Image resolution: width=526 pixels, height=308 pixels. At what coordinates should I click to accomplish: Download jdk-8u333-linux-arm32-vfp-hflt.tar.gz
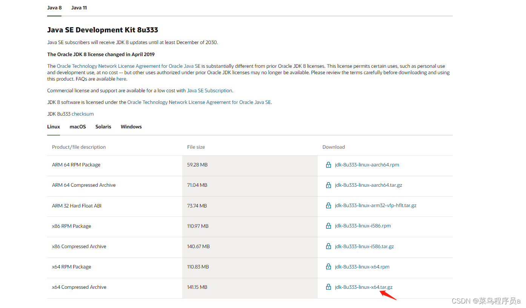pyautogui.click(x=375, y=205)
